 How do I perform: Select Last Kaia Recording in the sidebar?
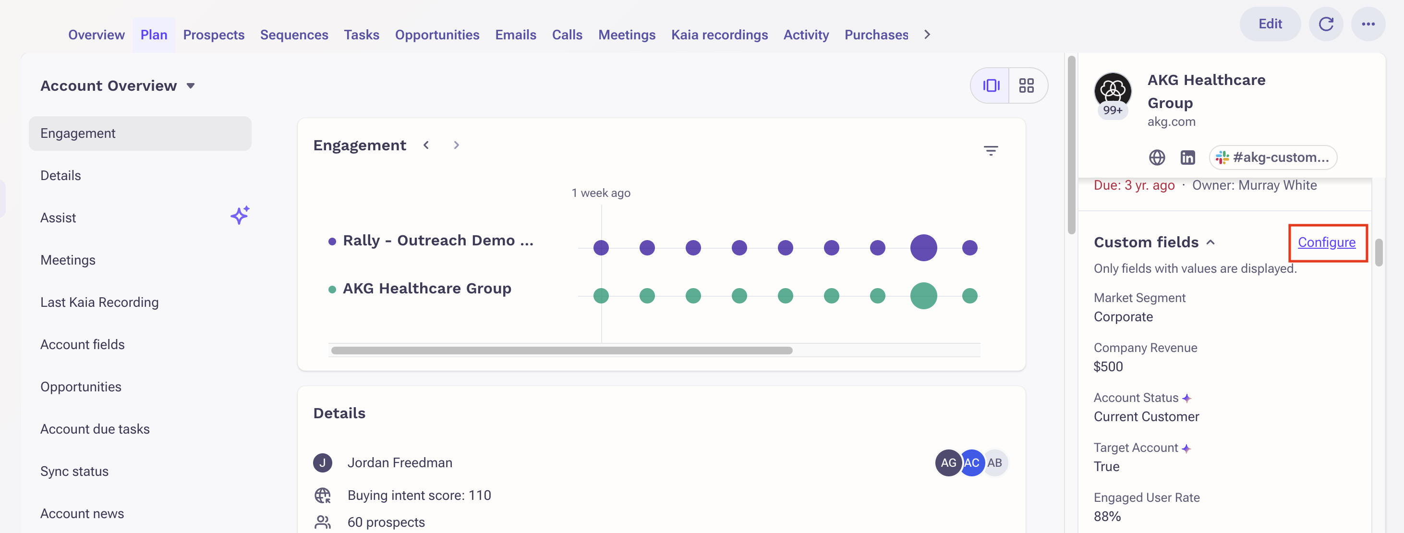point(140,303)
